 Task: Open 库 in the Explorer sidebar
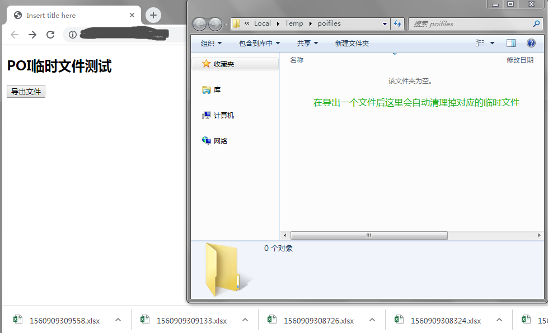(217, 89)
